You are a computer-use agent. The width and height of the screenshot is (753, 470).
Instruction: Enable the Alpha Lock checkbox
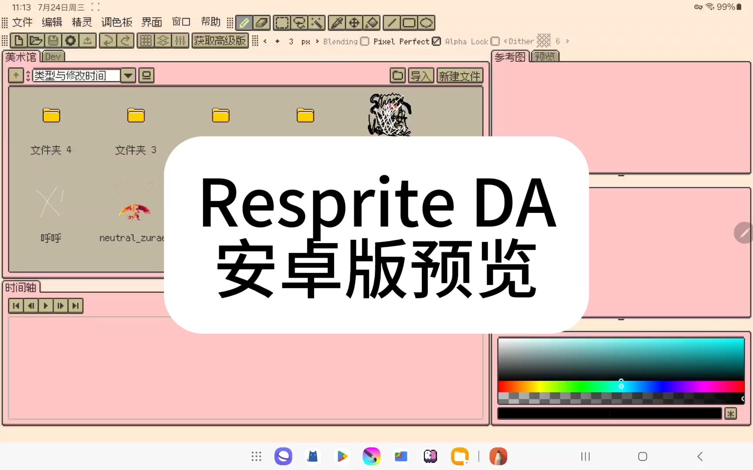[x=495, y=41]
